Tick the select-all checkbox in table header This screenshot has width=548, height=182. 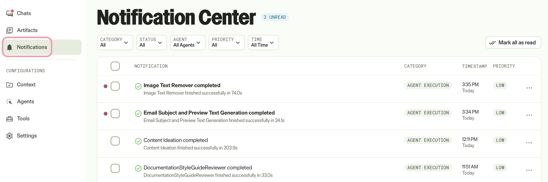point(115,66)
